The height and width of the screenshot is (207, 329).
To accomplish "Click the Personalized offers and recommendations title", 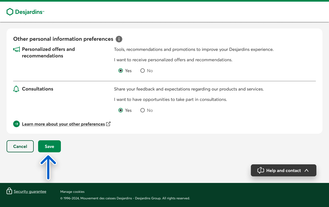I will tap(48, 53).
